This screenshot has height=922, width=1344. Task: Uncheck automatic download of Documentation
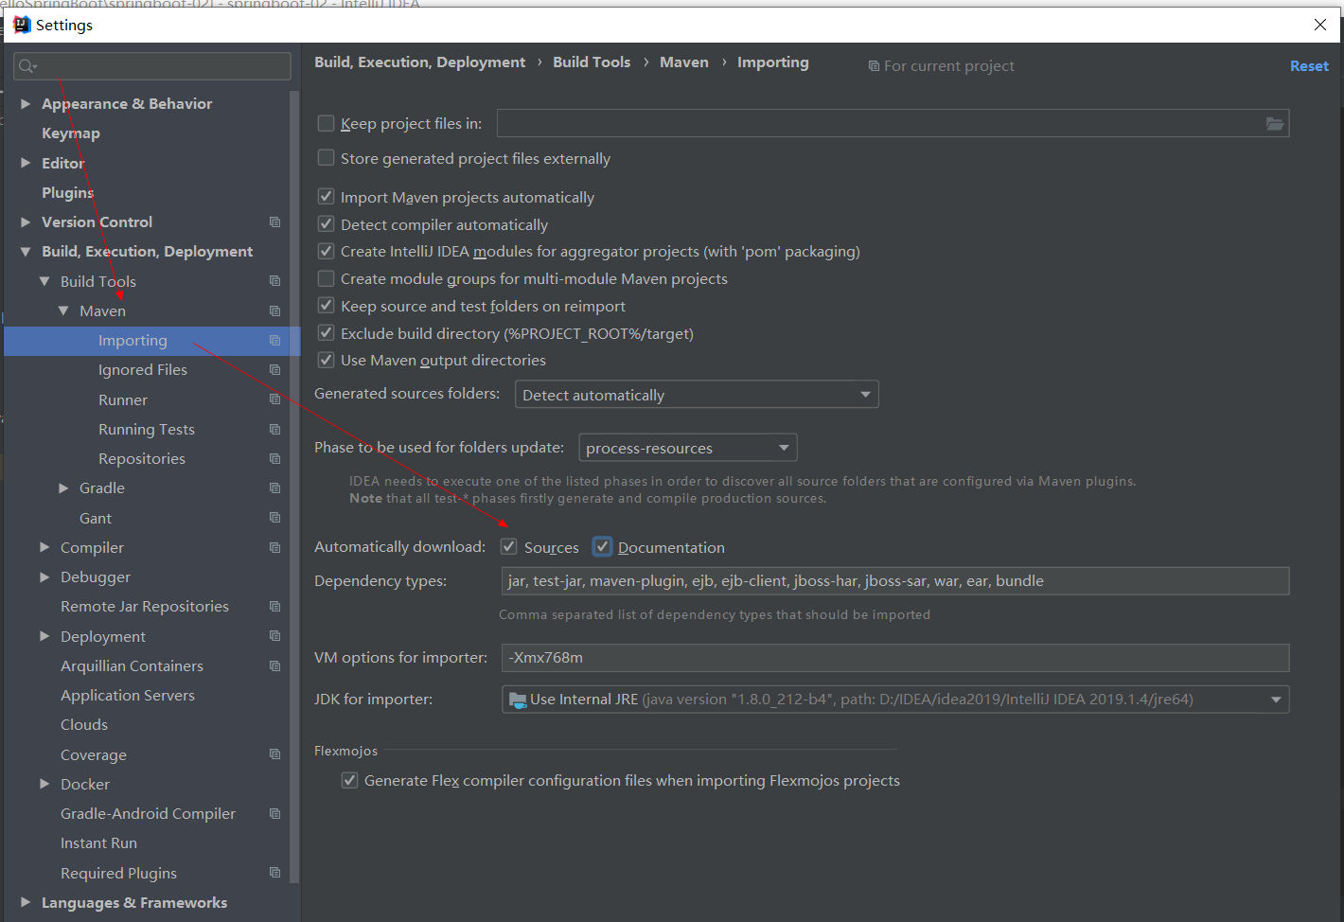(602, 547)
